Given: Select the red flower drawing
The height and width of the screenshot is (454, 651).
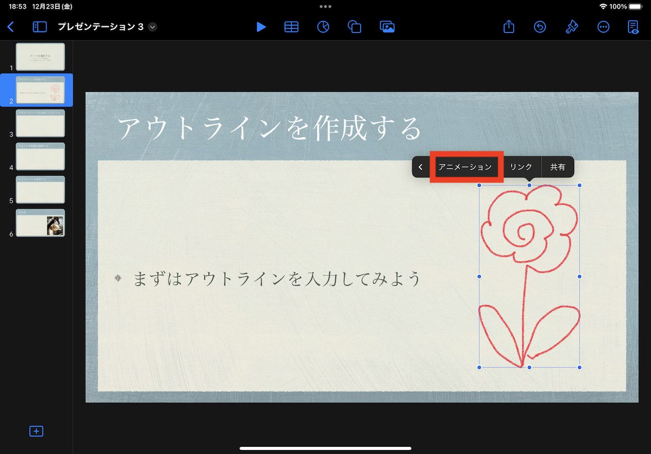Looking at the screenshot, I should click(x=529, y=276).
